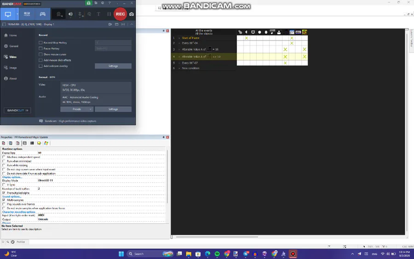This screenshot has width=414, height=259.
Task: Click the Display Mode value Direct3D 11
Action: 46,181
